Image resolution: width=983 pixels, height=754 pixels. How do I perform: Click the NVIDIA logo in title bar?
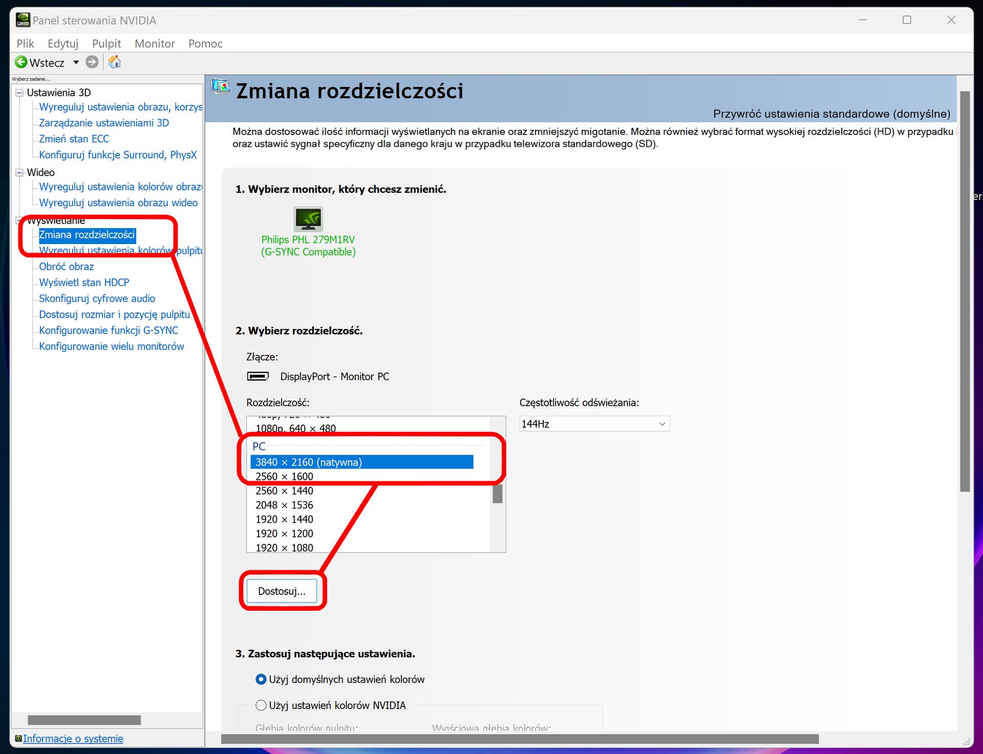(23, 20)
